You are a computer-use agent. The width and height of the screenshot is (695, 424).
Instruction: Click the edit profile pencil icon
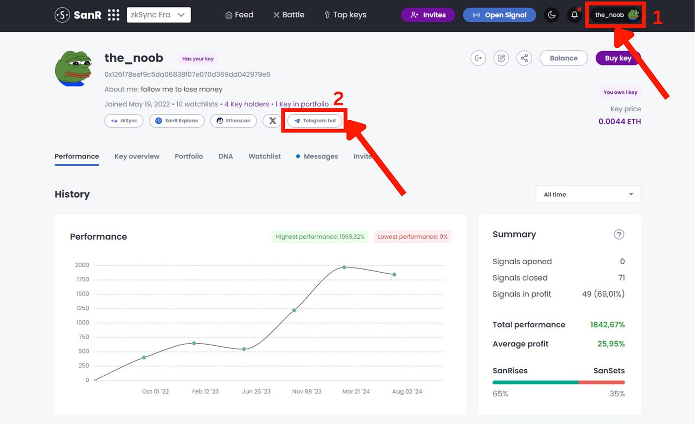[501, 58]
